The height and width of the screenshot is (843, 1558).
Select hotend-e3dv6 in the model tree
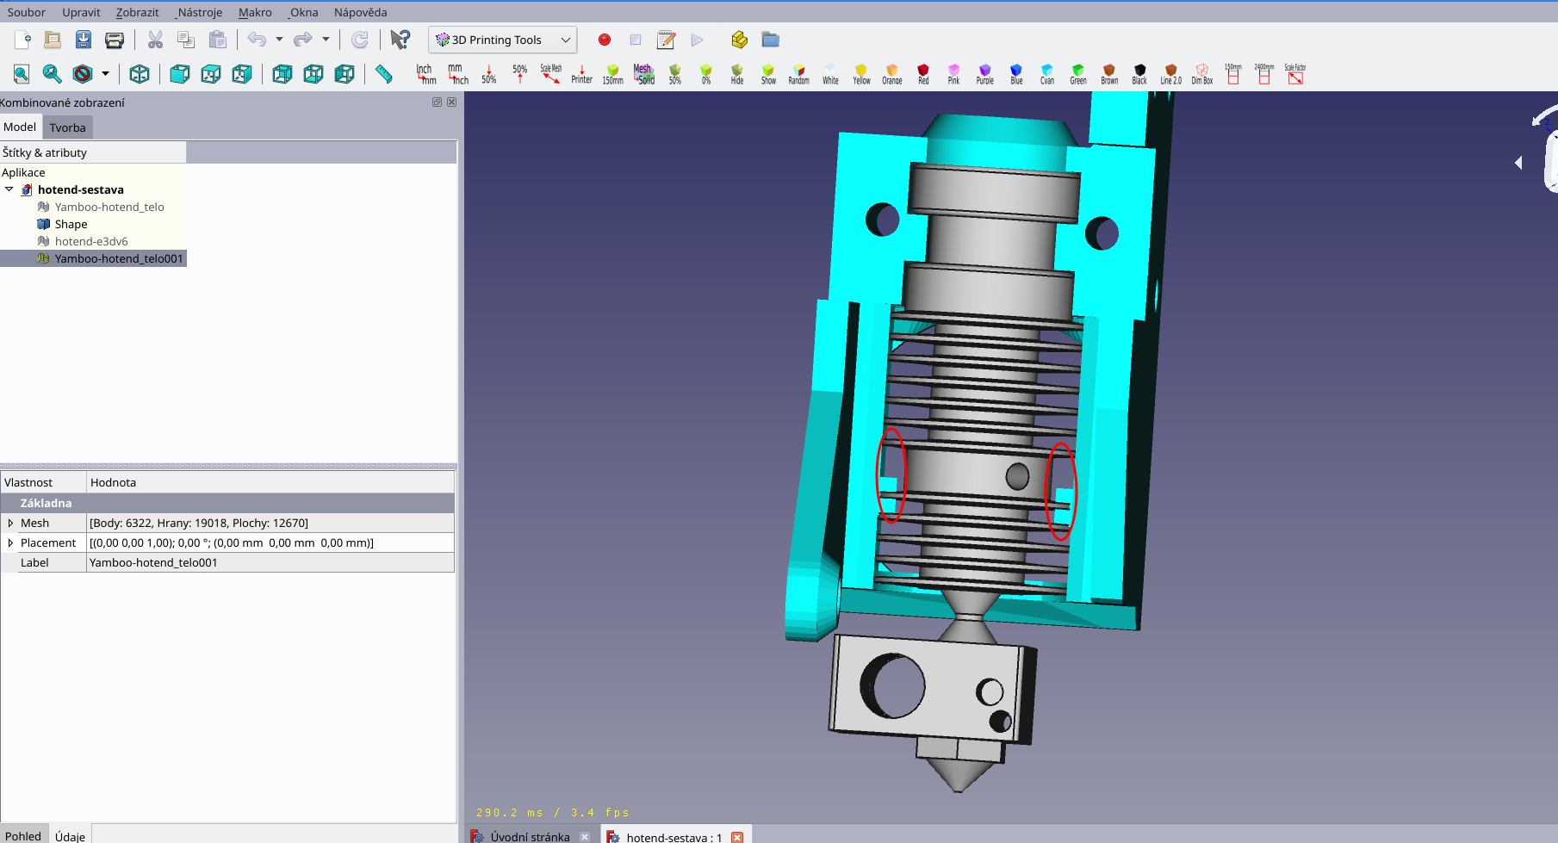click(x=91, y=241)
